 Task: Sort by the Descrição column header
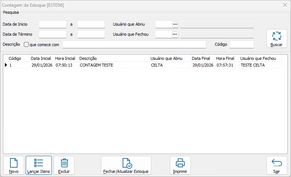point(114,58)
